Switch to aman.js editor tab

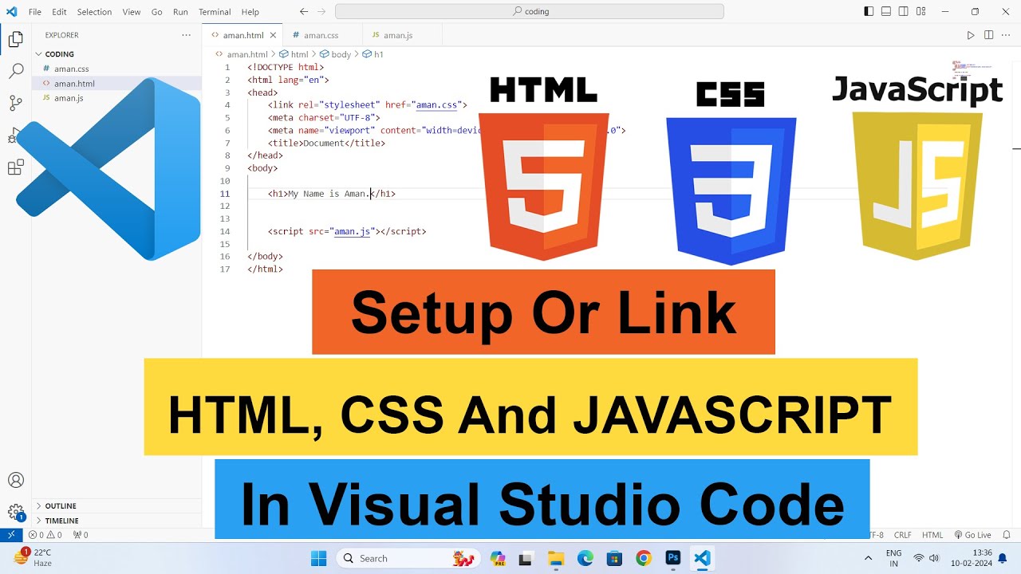tap(403, 35)
